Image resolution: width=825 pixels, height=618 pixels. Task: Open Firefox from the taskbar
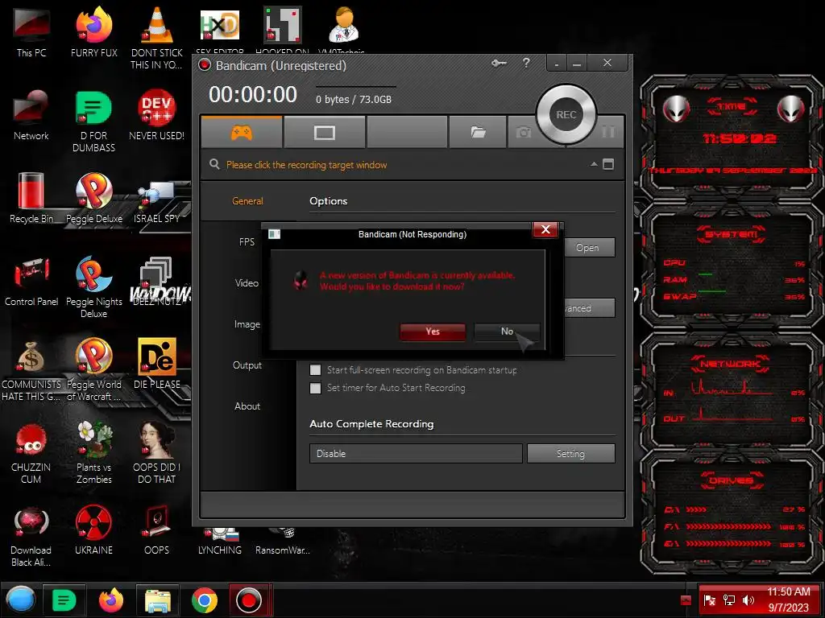tap(111, 599)
